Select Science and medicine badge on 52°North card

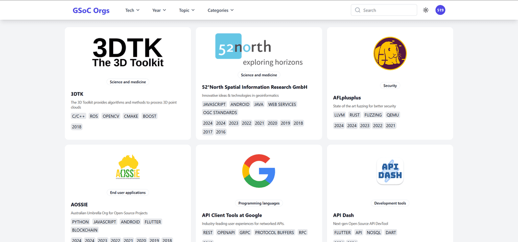coord(259,75)
